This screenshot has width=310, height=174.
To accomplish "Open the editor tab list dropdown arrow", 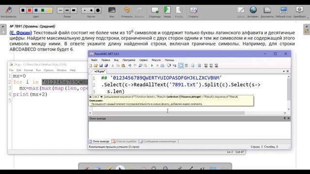I will (x=284, y=71).
